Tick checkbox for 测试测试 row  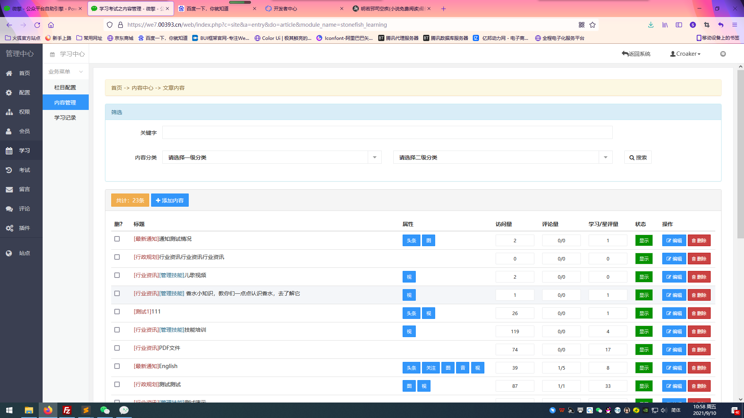click(117, 384)
